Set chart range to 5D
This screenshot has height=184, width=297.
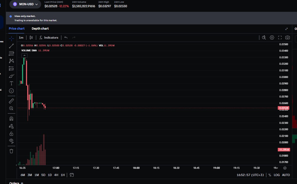click(x=43, y=175)
